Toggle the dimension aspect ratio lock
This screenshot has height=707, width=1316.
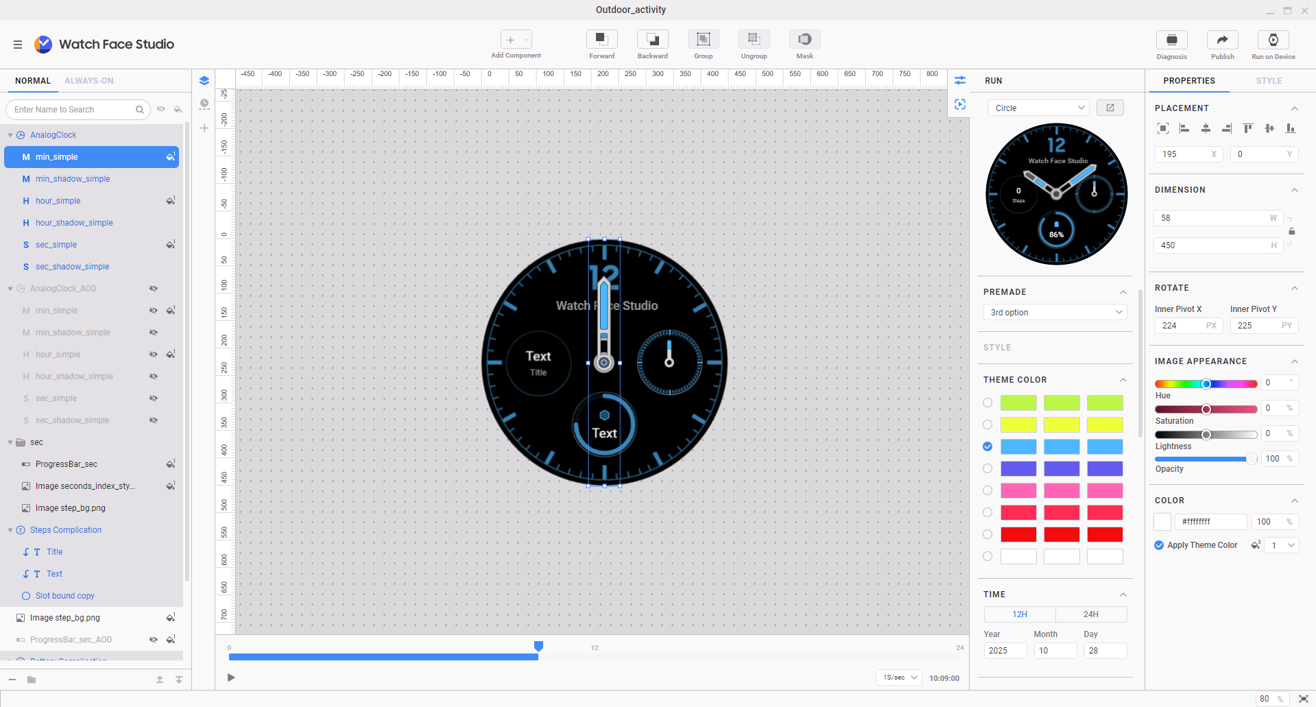pyautogui.click(x=1292, y=231)
